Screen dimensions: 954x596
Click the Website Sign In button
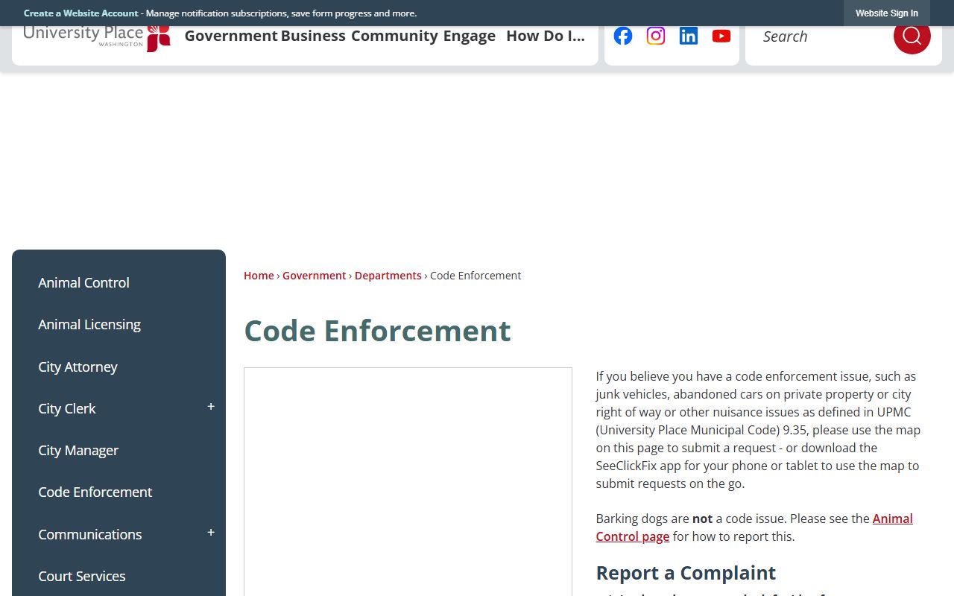tap(886, 13)
